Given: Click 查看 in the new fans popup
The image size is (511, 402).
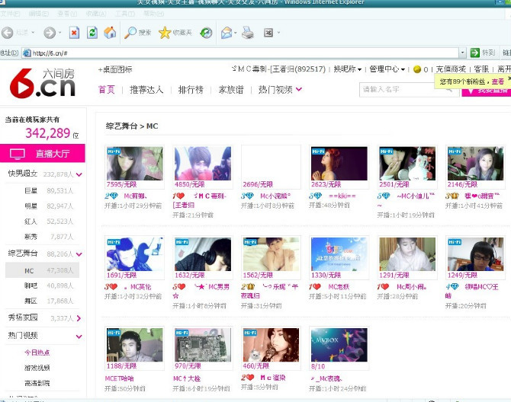Looking at the screenshot, I should (x=497, y=81).
